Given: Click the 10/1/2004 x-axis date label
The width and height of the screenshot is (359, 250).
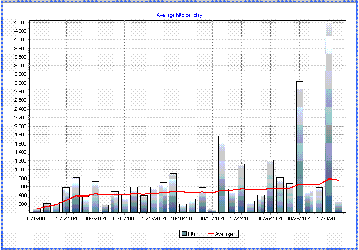Looking at the screenshot, I should pyautogui.click(x=37, y=218).
